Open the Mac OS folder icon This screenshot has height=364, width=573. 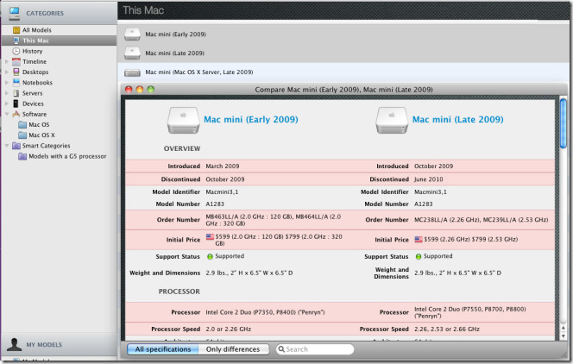(x=22, y=124)
